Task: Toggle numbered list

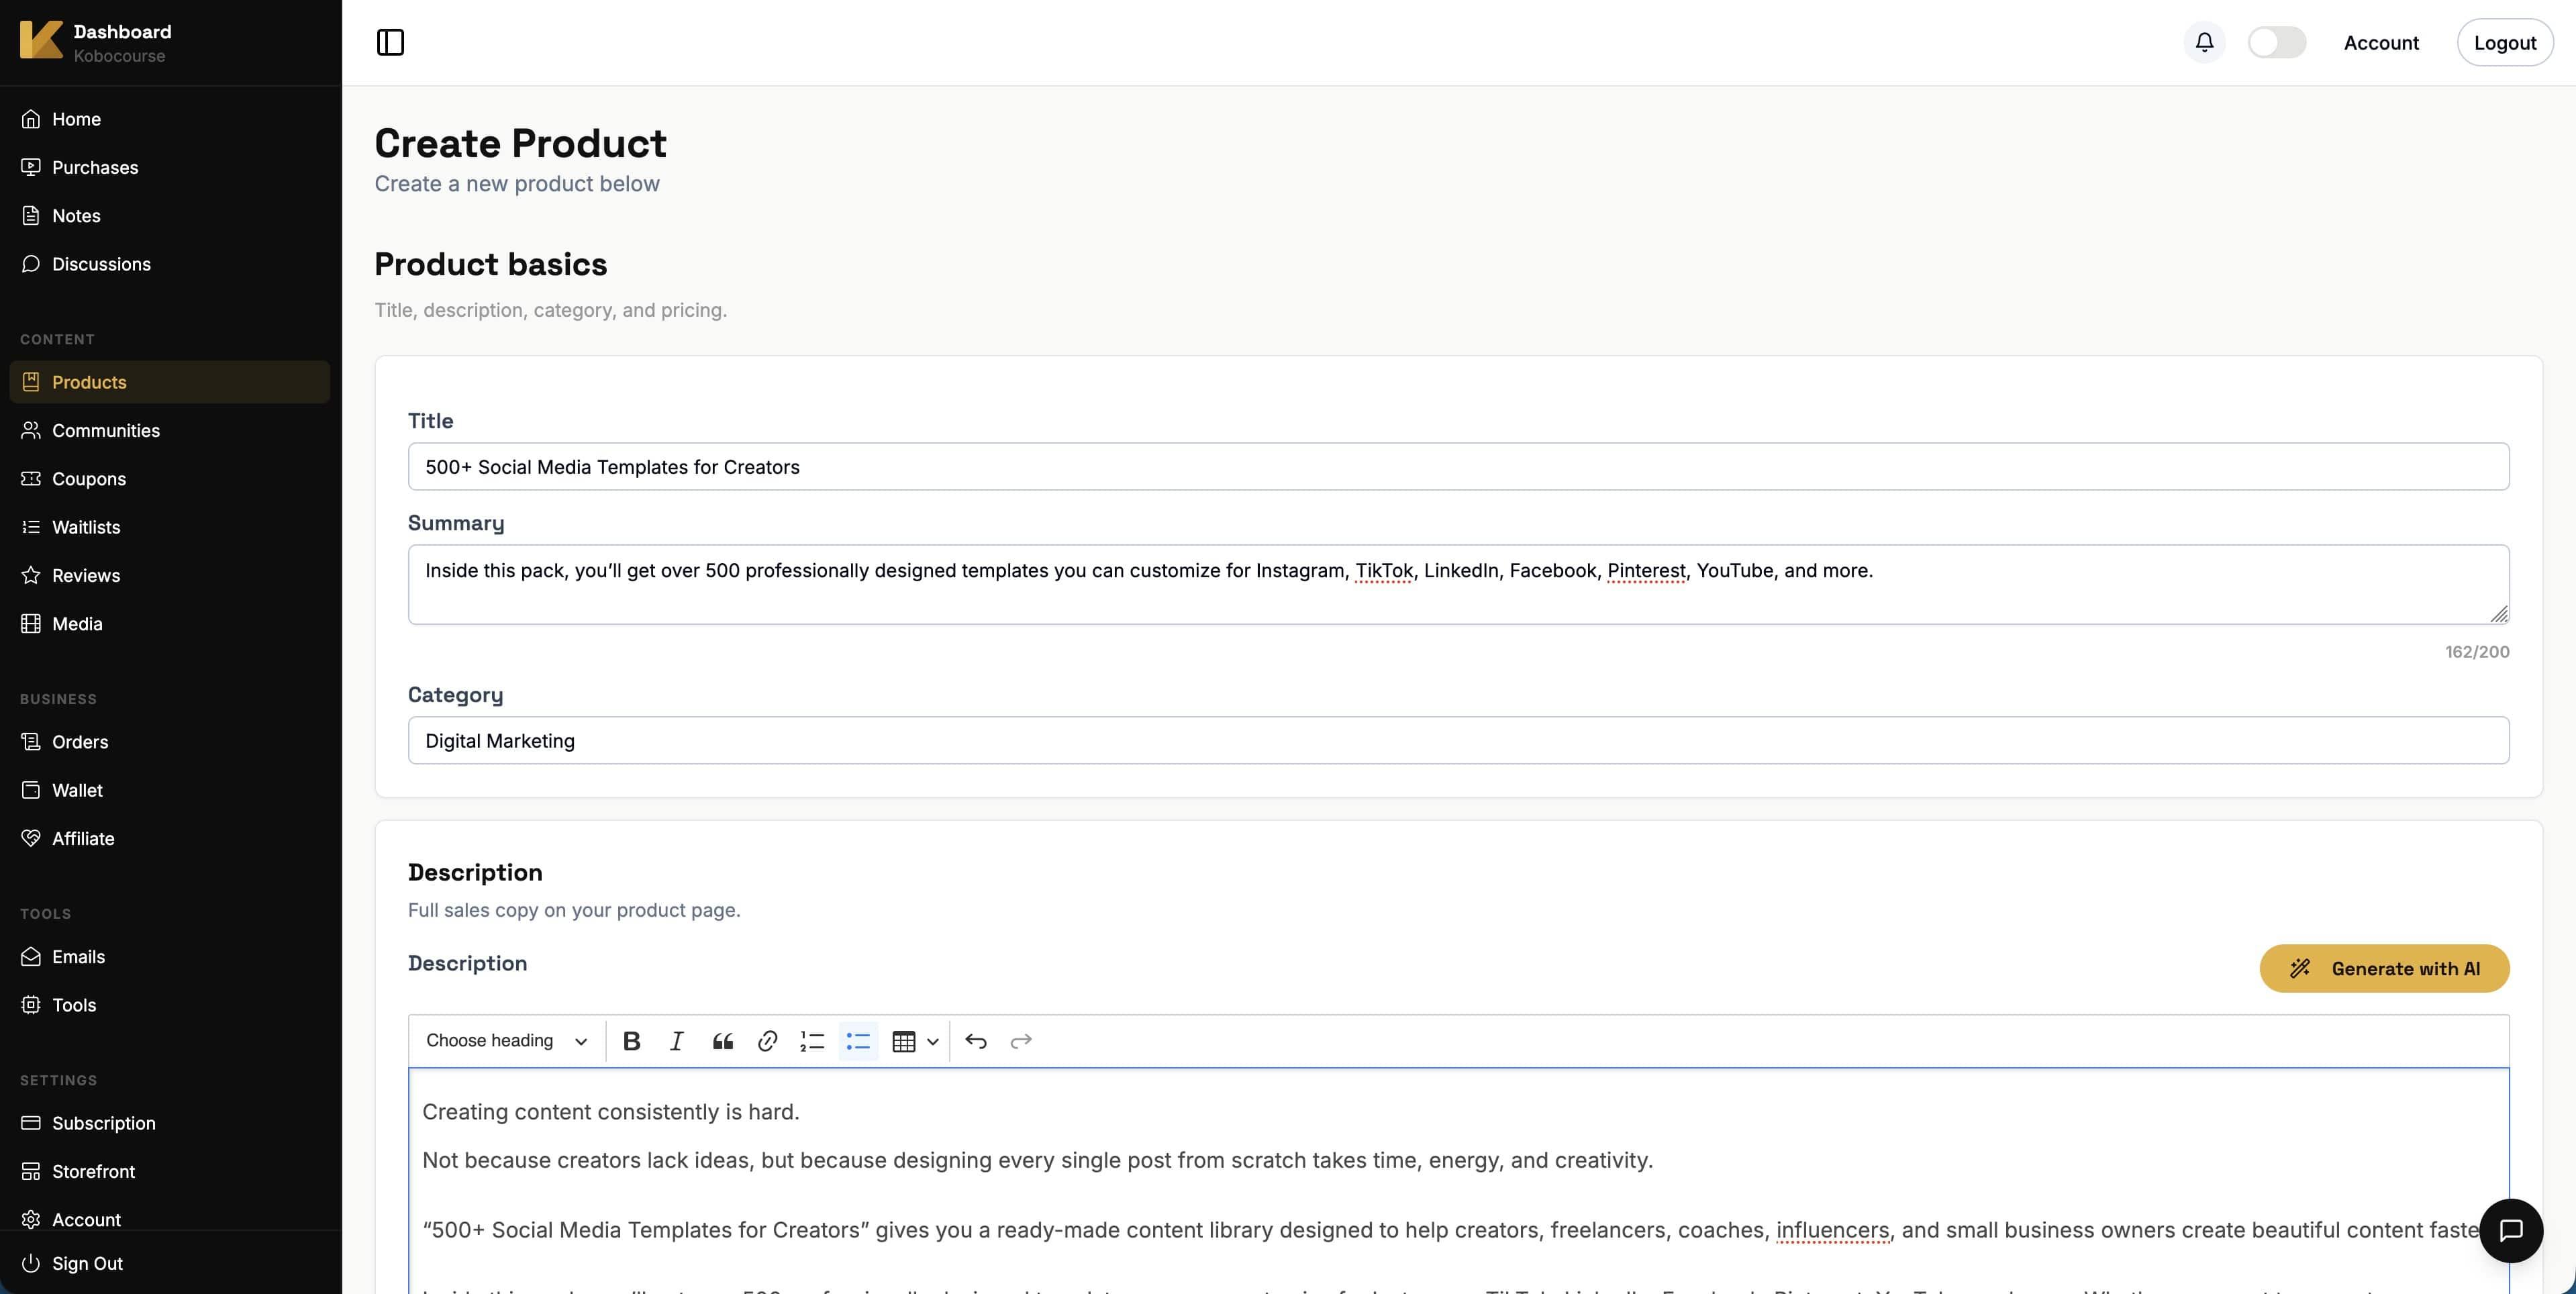Action: (812, 1041)
